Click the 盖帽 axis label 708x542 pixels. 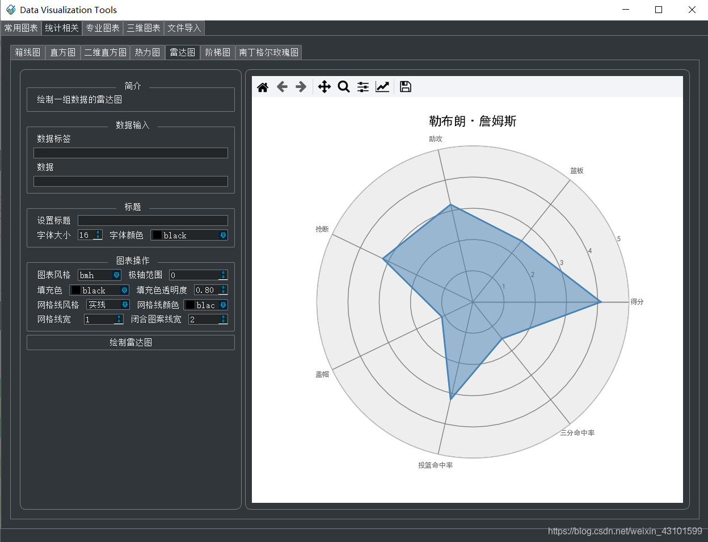tap(322, 374)
